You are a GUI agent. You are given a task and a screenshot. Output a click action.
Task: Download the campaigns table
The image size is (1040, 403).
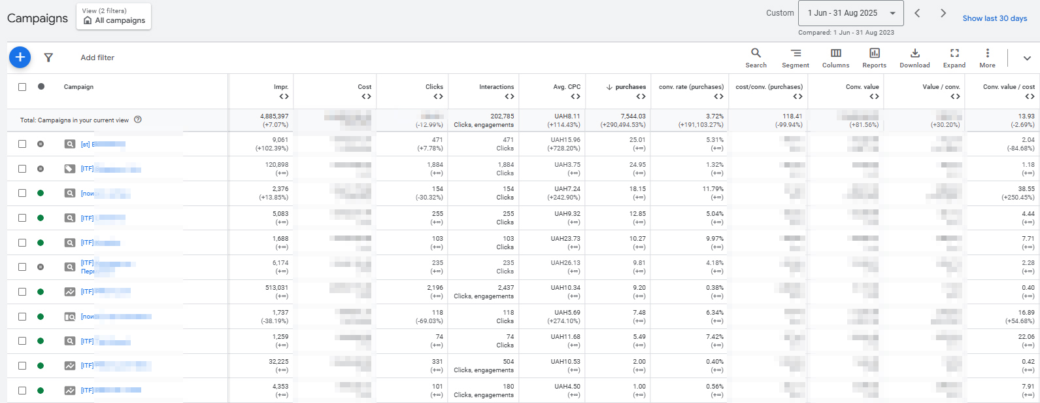914,58
